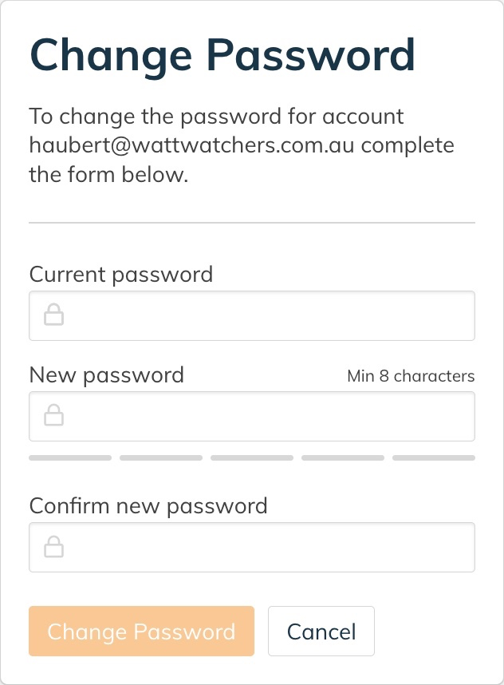Click the Change Password dialog heading
Screen dimensions: 504x685
pos(222,56)
